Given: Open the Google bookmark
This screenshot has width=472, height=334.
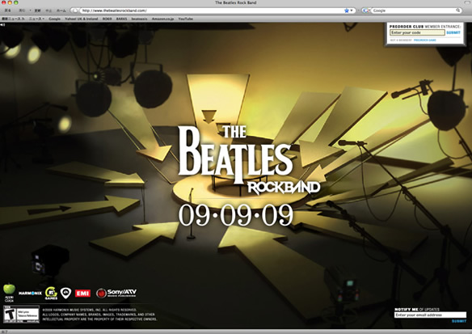Looking at the screenshot, I should click(54, 19).
